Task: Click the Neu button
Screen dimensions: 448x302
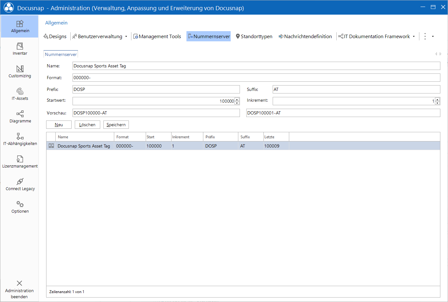Action: [59, 125]
